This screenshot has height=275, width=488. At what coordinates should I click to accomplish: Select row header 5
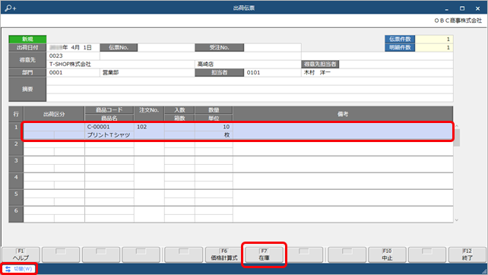point(16,198)
